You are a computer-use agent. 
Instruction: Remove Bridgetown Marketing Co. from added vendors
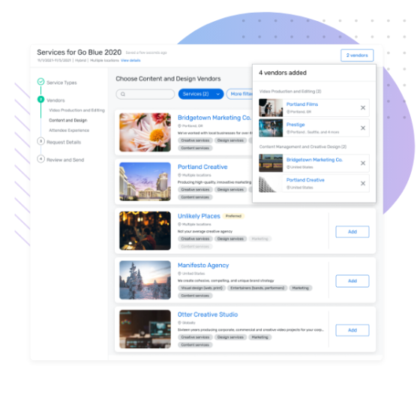click(363, 163)
